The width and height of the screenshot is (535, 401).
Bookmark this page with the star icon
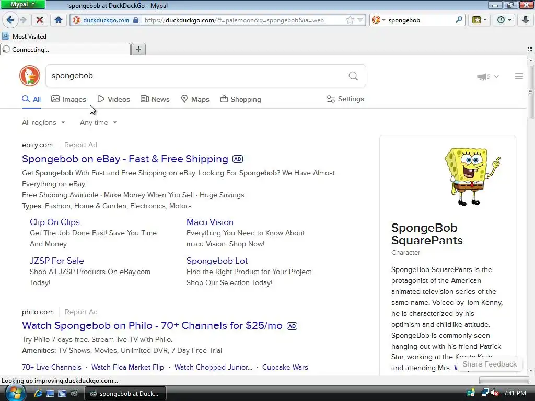tap(350, 20)
